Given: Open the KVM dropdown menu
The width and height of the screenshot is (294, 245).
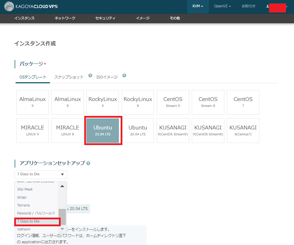Looking at the screenshot, I should (x=198, y=6).
